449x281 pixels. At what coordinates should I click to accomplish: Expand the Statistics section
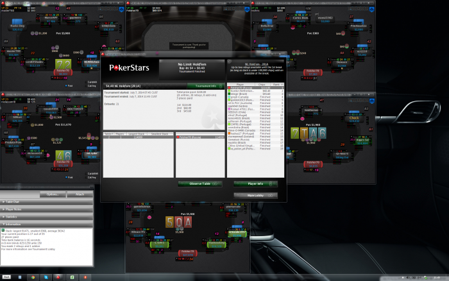(x=47, y=217)
